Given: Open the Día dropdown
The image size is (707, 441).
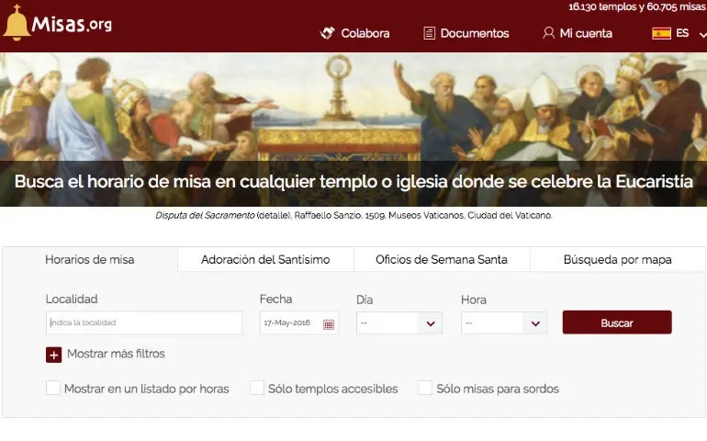Looking at the screenshot, I should pos(398,323).
